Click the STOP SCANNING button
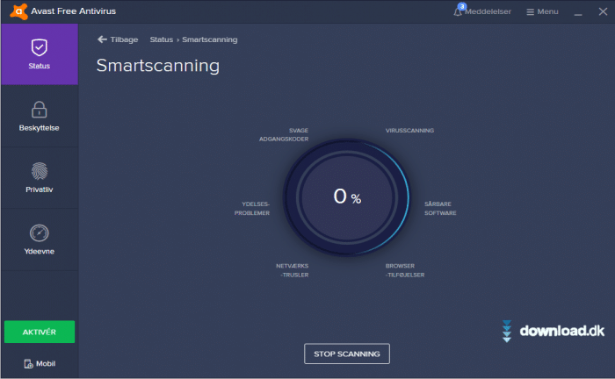Image resolution: width=615 pixels, height=379 pixels. click(x=347, y=354)
